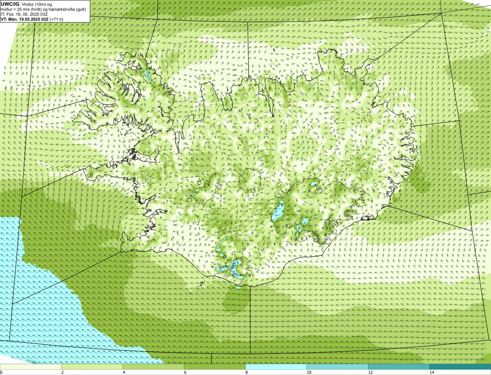The height and width of the screenshot is (375, 491).
Task: Click the turquoise 10–12 legend color segment
Action: (338, 367)
